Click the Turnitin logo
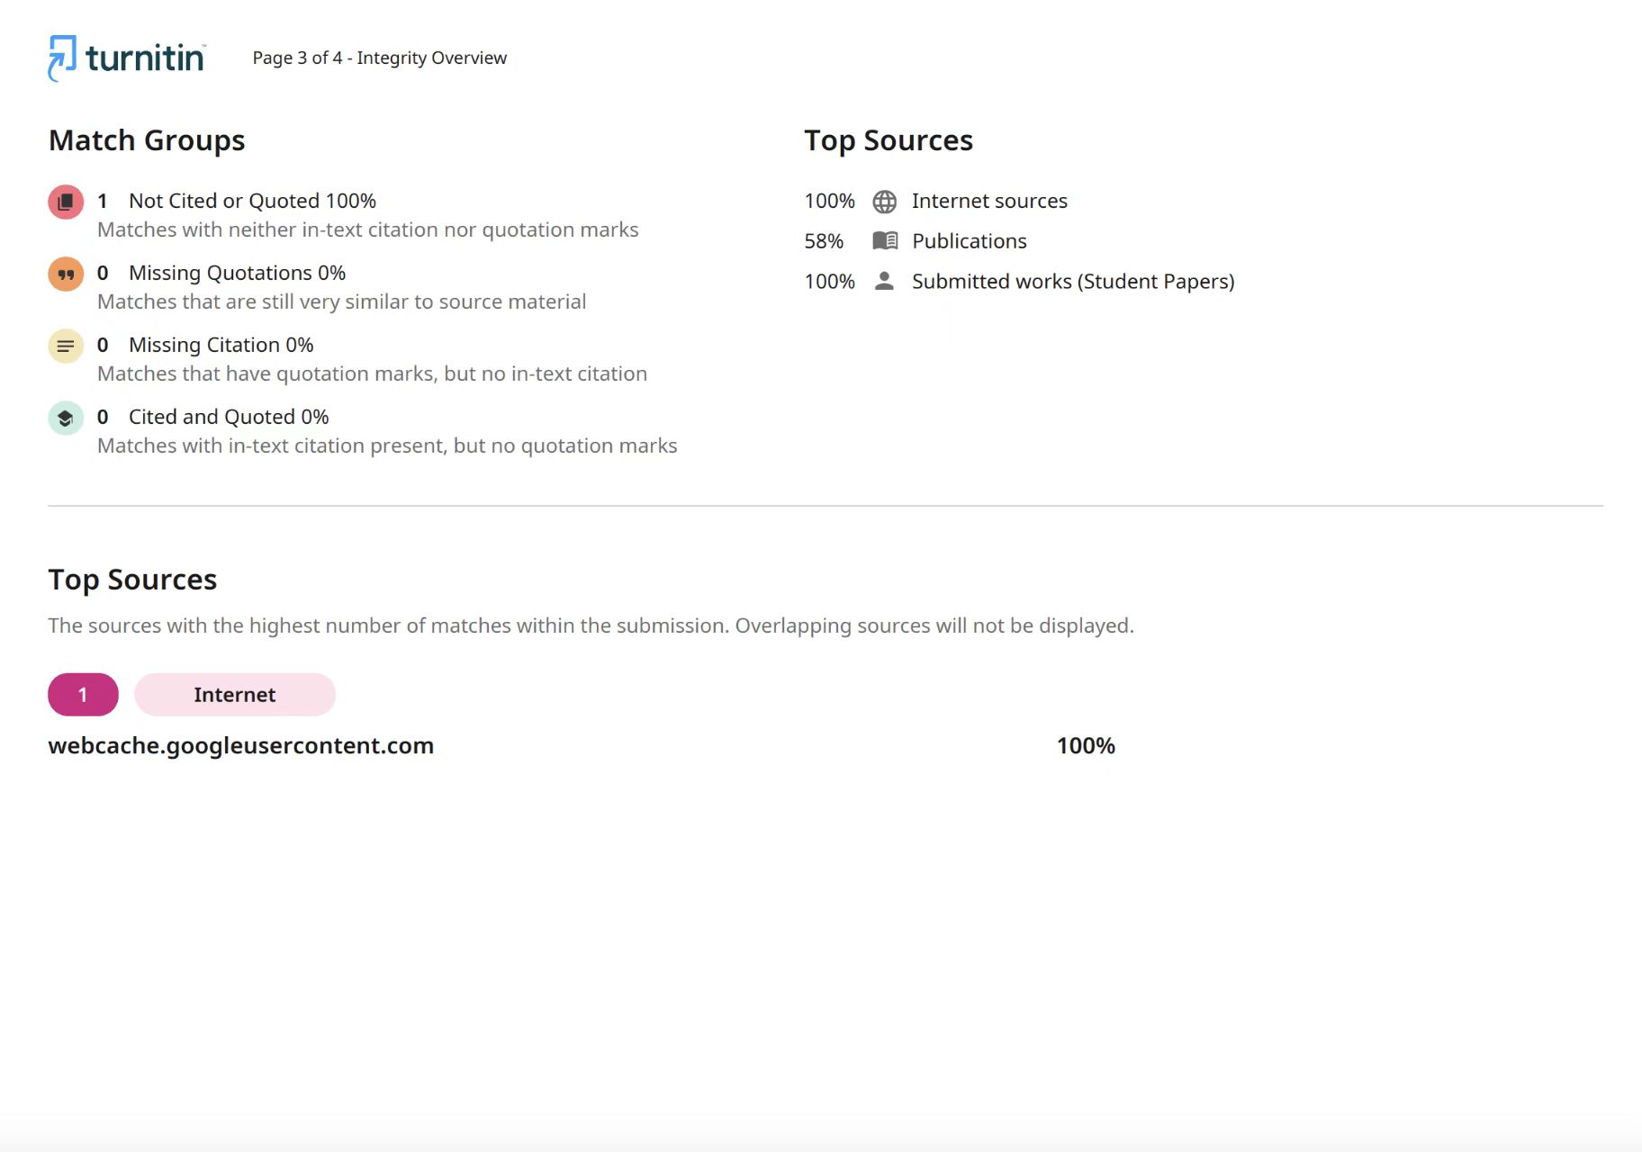The image size is (1642, 1152). click(x=127, y=58)
